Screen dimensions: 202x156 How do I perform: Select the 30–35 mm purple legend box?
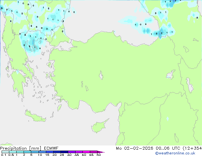point(72,152)
